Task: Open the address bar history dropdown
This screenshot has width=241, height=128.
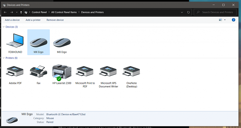Action: [182, 12]
